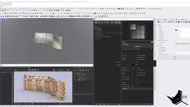190x107 pixels.
Task: Open Lights category in V-Ray Asset Editor
Action: pyautogui.click(x=99, y=22)
